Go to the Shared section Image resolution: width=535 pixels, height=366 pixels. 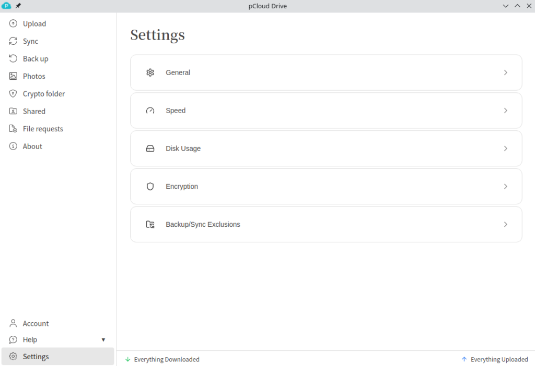(x=34, y=112)
